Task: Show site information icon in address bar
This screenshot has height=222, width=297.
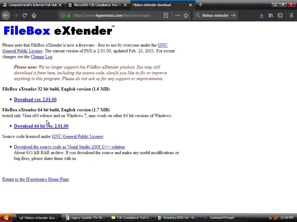Action: [63, 16]
